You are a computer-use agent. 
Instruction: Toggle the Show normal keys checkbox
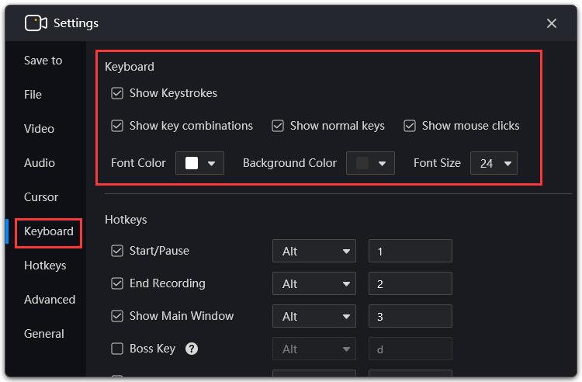coord(278,126)
